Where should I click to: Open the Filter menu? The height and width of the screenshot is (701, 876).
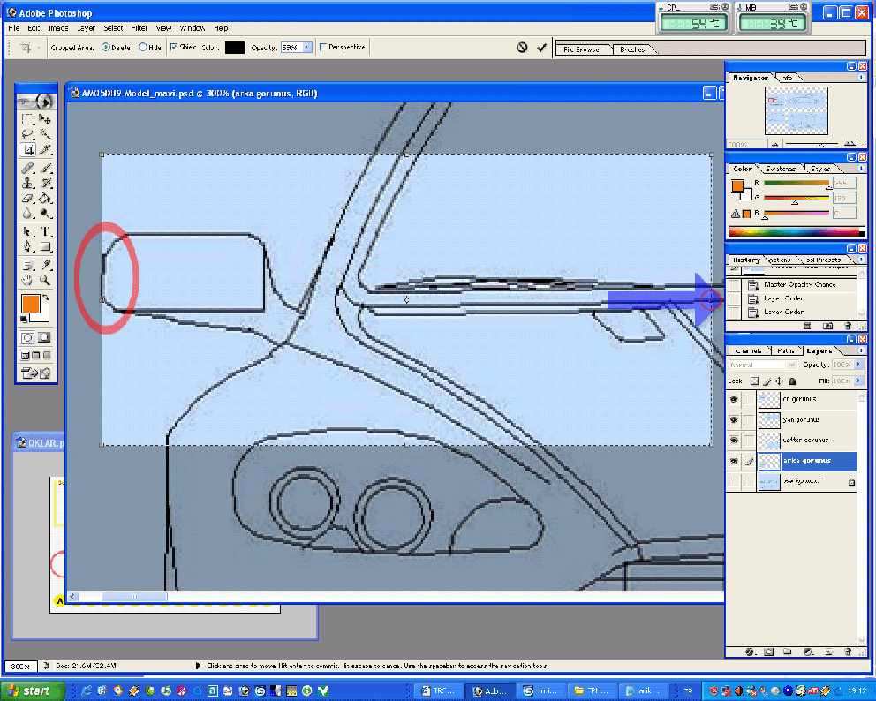click(x=140, y=28)
